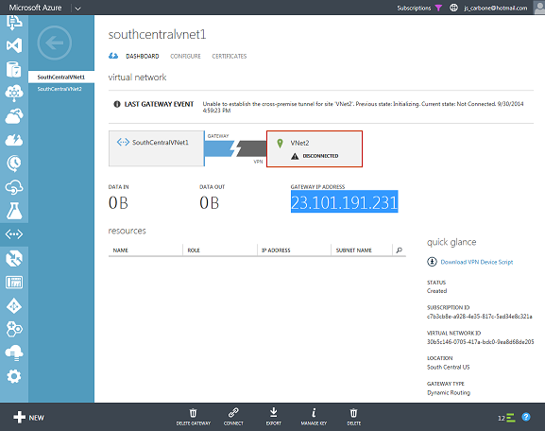
Task: Open the help question mark icon
Action: coord(526,417)
